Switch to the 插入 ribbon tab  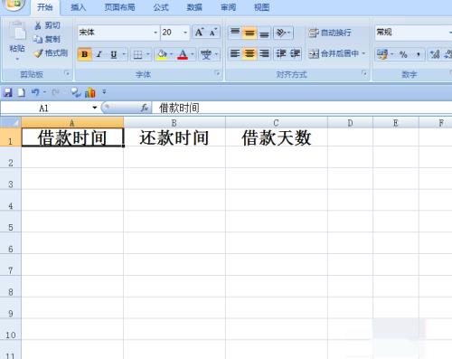(78, 7)
